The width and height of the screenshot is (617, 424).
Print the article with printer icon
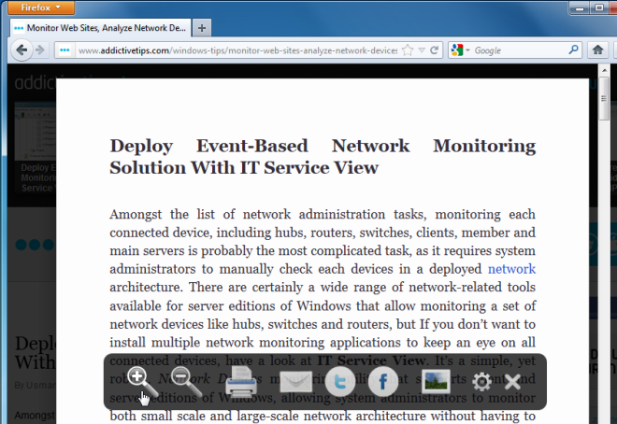point(241,382)
